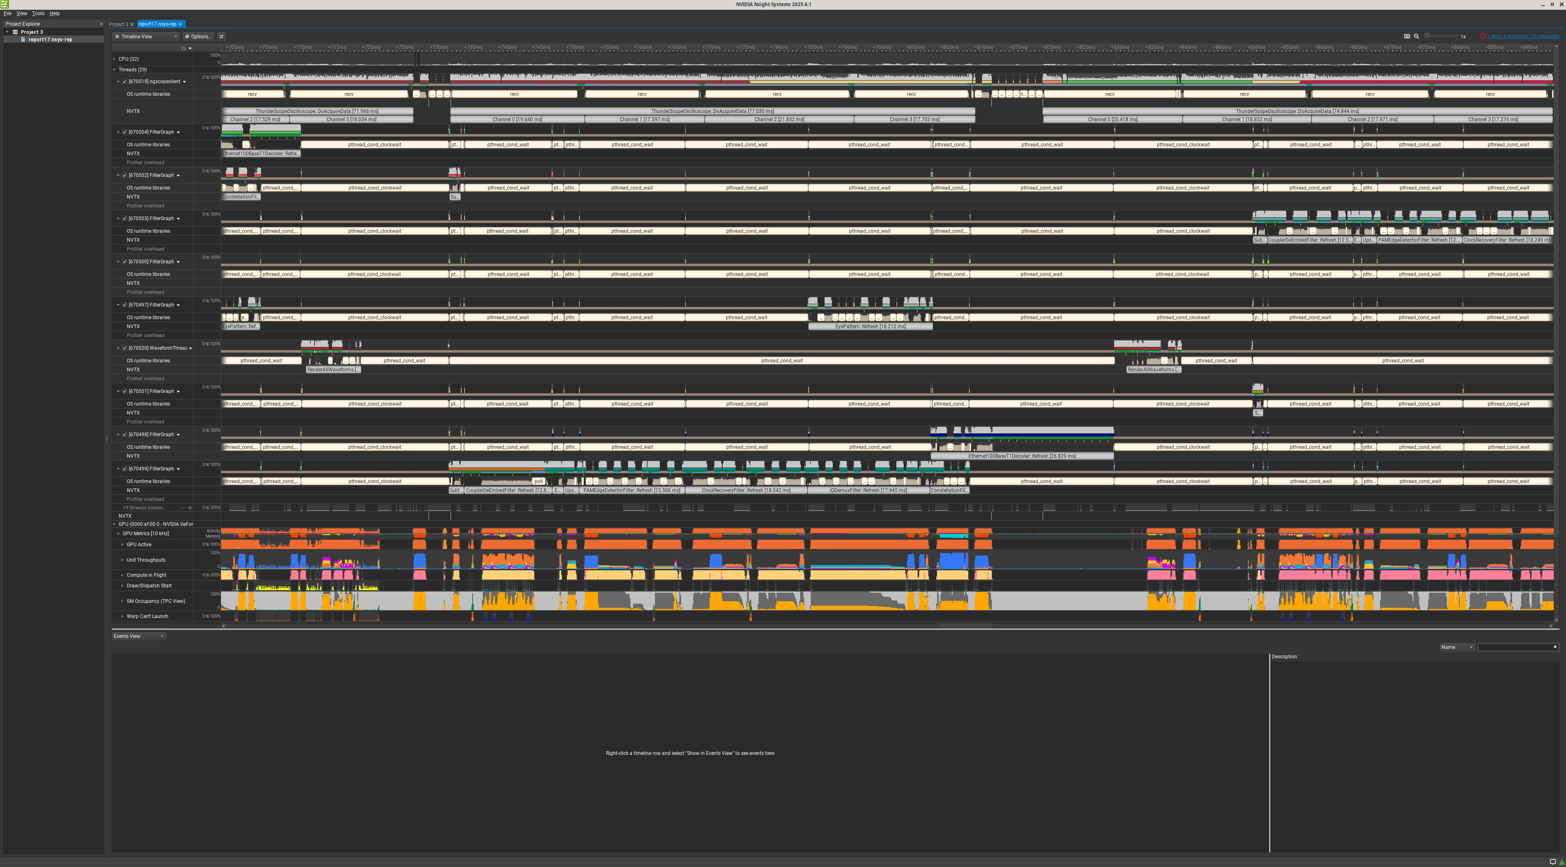Open the errors, warnings, messages link
Image resolution: width=1566 pixels, height=867 pixels.
tap(1523, 36)
